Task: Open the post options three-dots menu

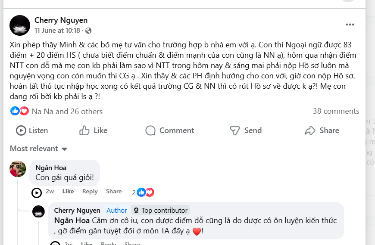Action: pyautogui.click(x=350, y=25)
